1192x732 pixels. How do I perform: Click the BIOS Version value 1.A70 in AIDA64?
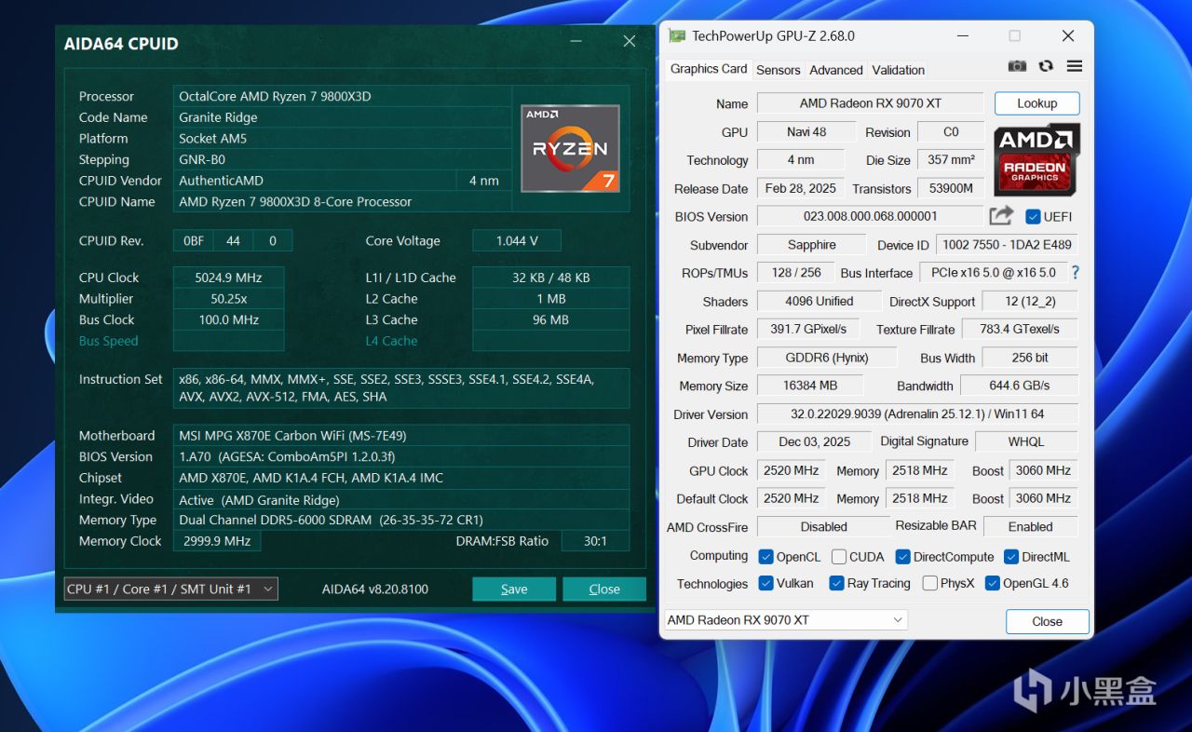(x=401, y=456)
